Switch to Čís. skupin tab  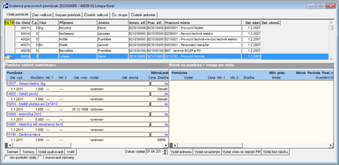point(119,15)
